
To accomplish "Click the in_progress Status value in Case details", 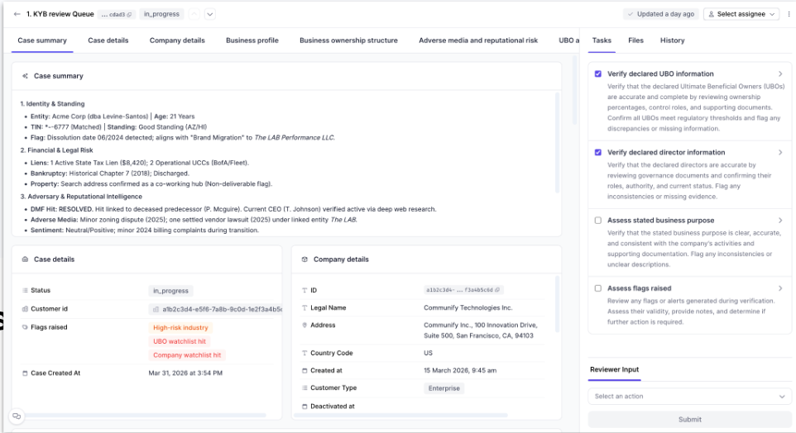I will tap(170, 291).
